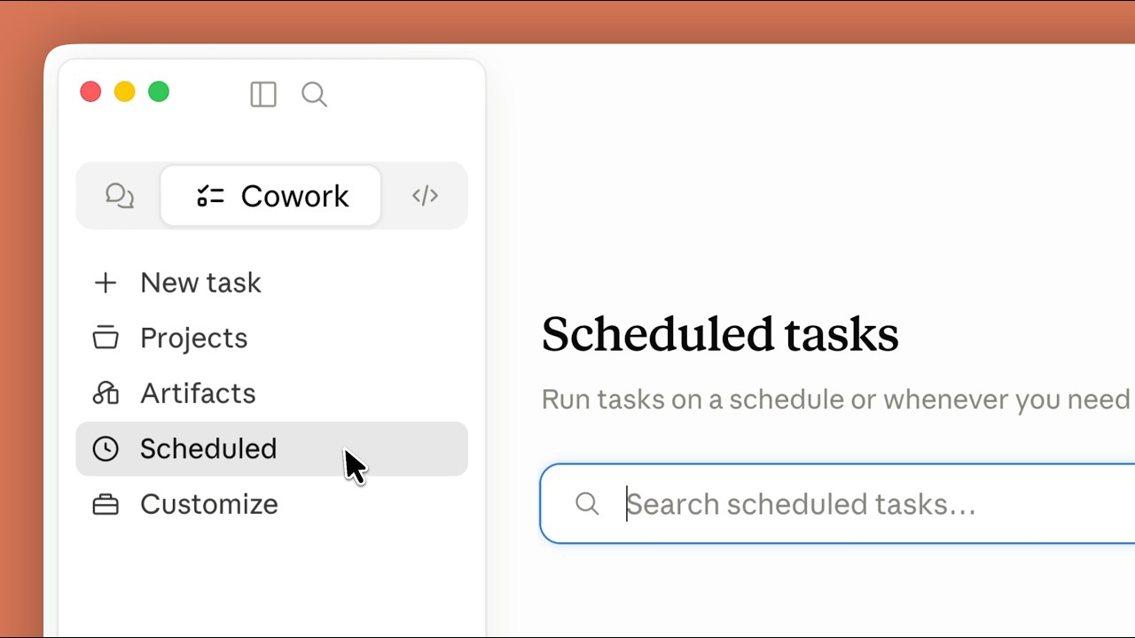
Task: Click the plus icon beside New task
Action: tap(106, 283)
